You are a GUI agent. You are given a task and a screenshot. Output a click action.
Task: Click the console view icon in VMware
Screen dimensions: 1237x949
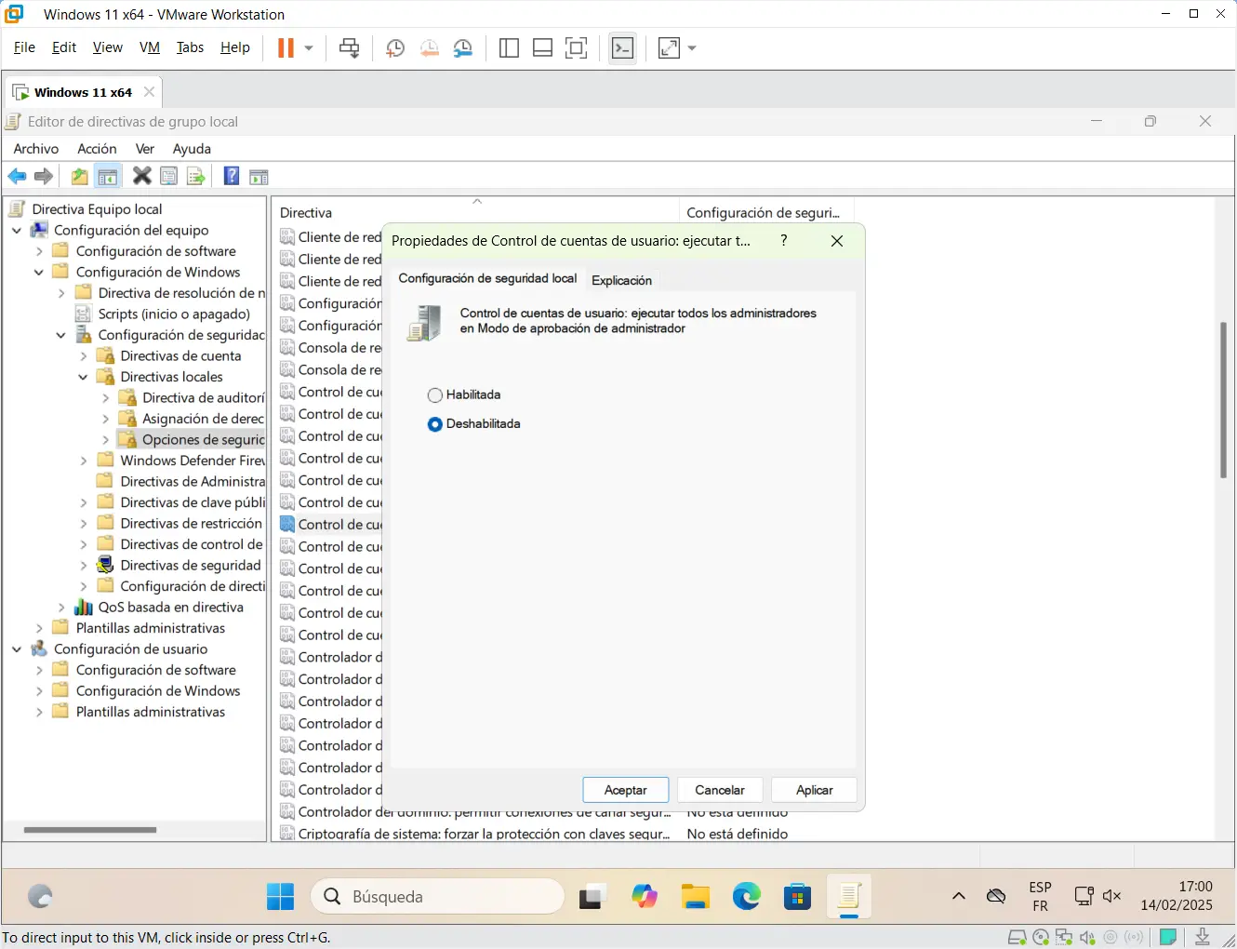623,48
